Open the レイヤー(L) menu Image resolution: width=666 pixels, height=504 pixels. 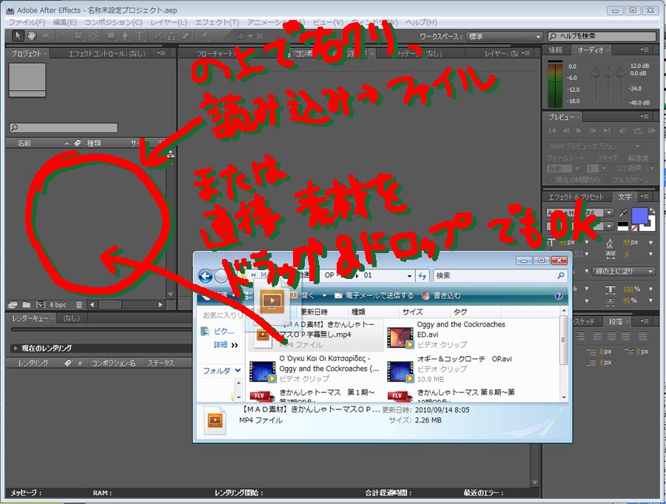(x=169, y=22)
